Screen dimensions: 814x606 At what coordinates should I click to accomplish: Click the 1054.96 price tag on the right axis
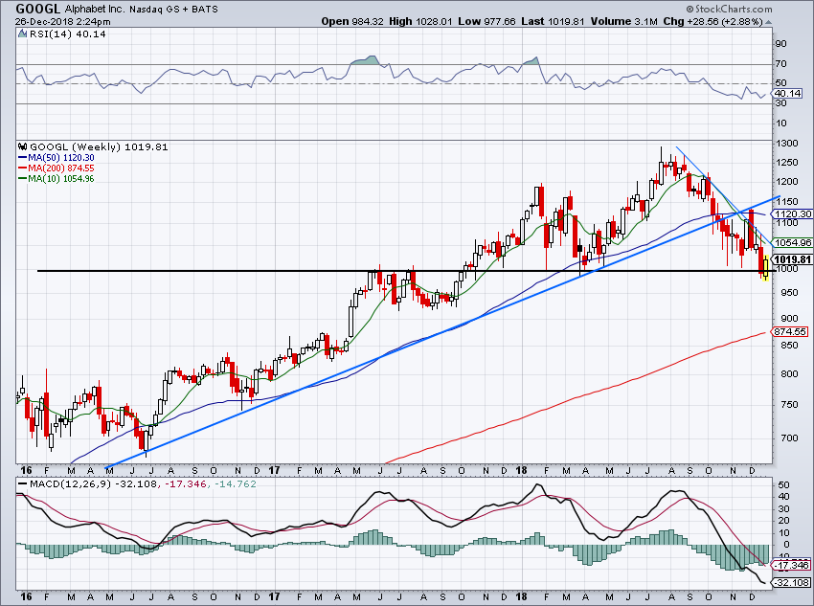792,242
